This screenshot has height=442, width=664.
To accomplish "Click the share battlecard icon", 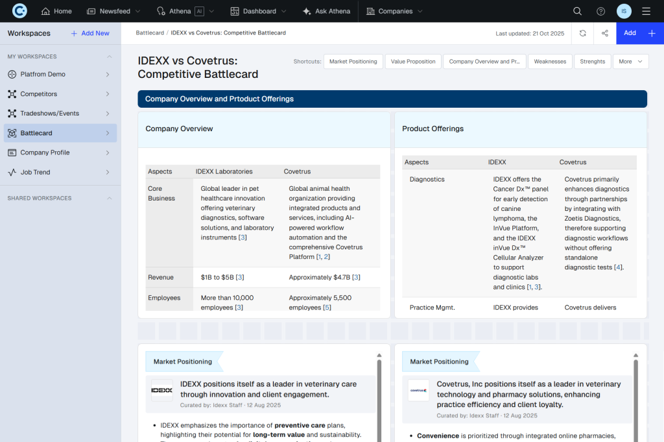I will (604, 33).
